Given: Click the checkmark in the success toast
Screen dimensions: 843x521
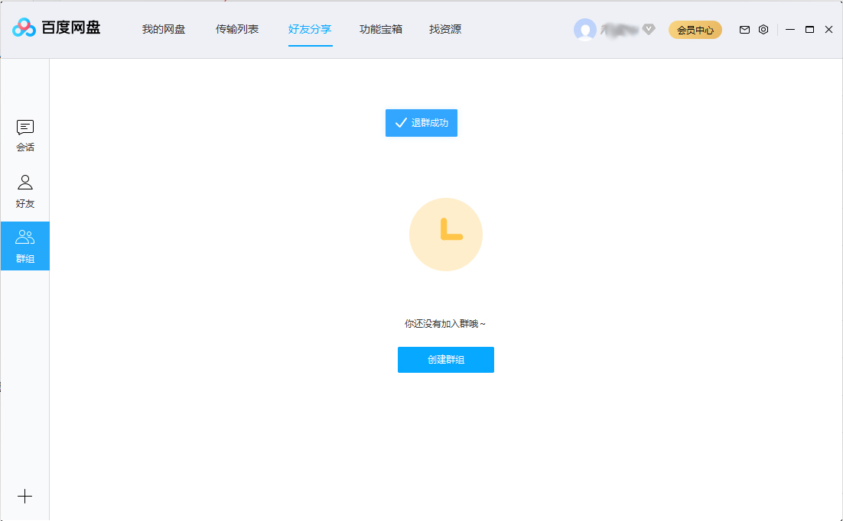Looking at the screenshot, I should pos(399,122).
